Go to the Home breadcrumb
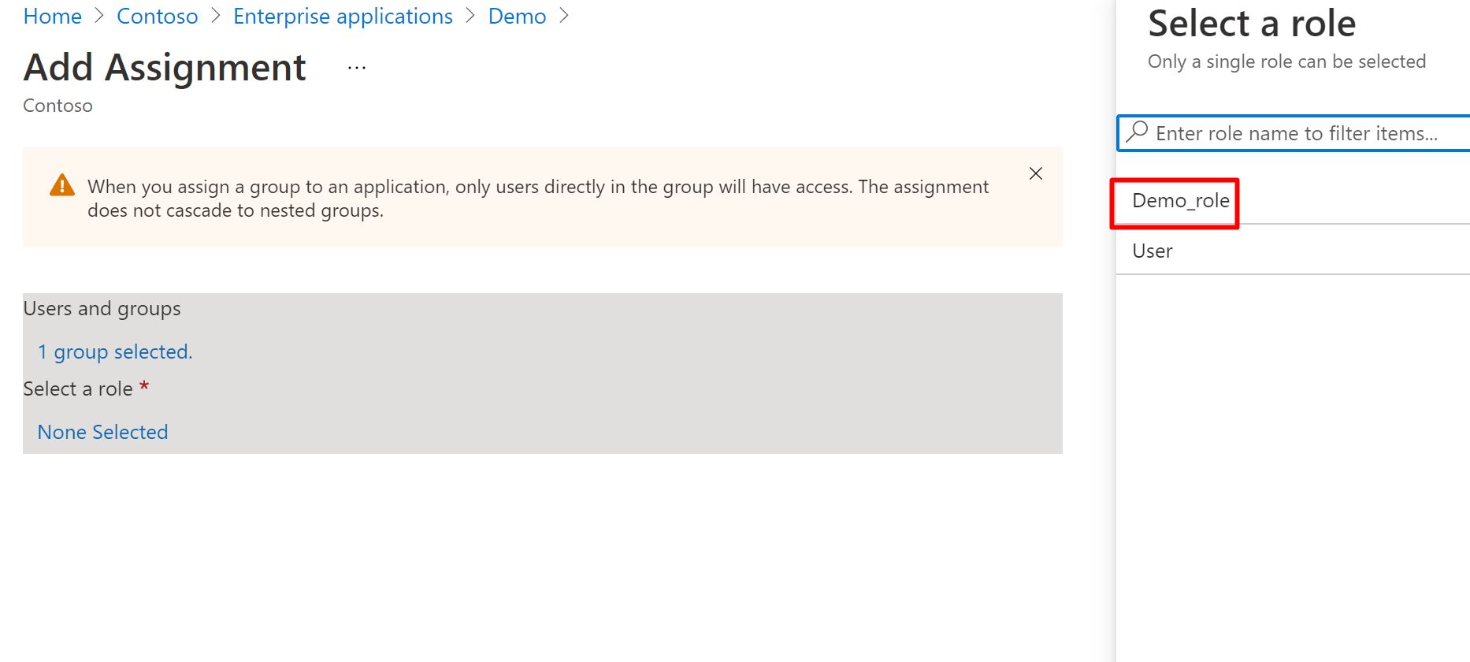The height and width of the screenshot is (662, 1470). click(53, 16)
